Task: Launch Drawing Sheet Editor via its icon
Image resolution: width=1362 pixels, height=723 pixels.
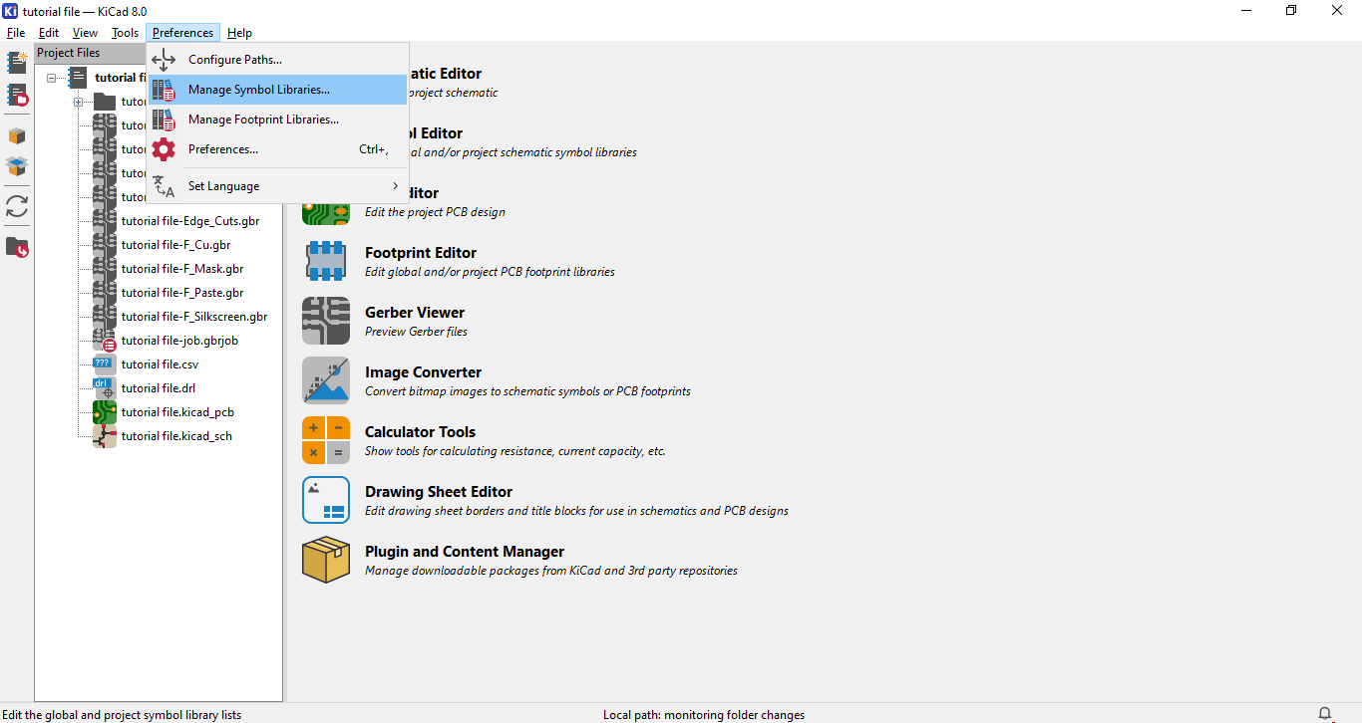Action: [326, 500]
